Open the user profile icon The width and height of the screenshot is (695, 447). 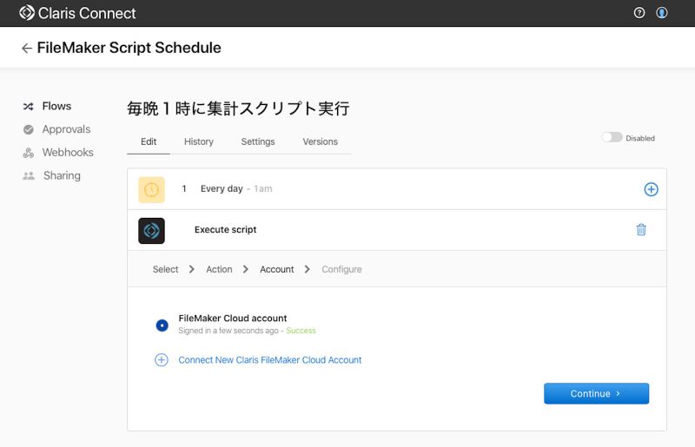[x=662, y=13]
